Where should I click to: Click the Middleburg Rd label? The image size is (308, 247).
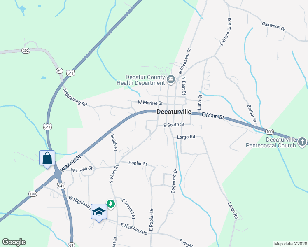tap(75, 98)
